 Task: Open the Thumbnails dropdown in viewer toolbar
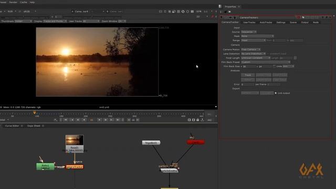23,21
